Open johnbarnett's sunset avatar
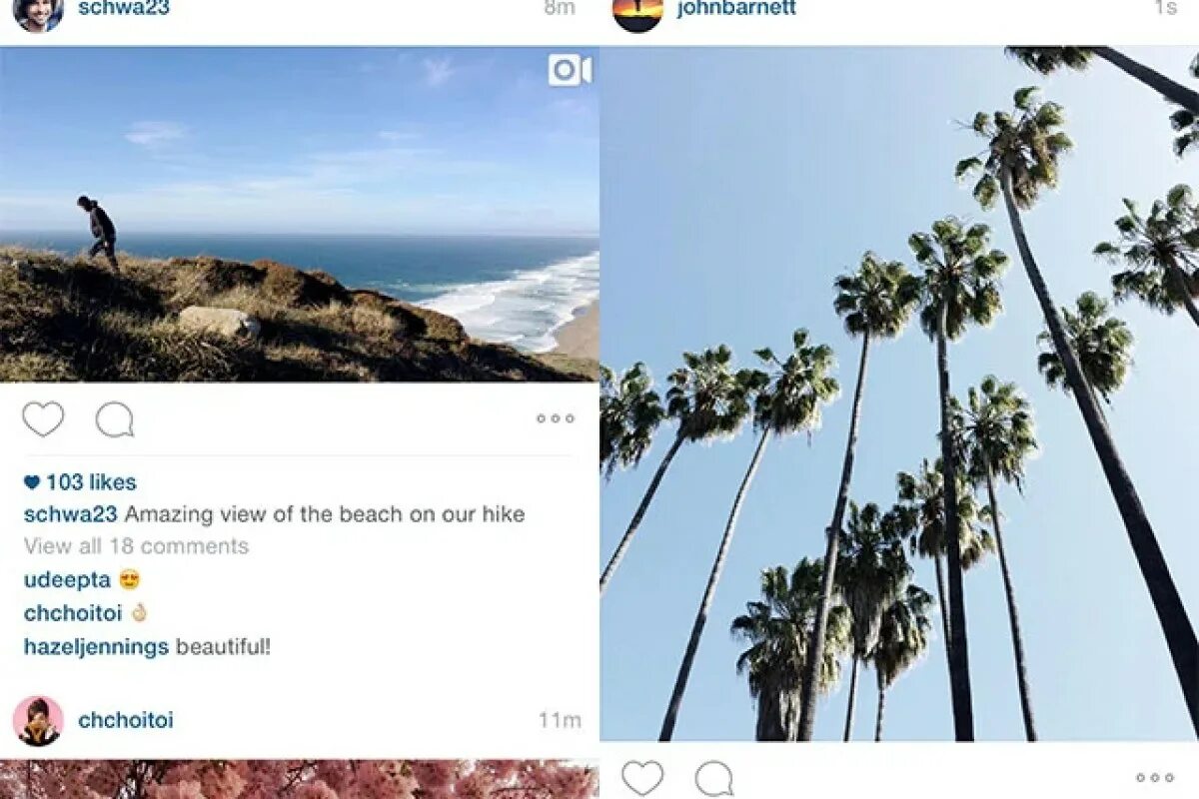This screenshot has width=1199, height=799. tap(637, 10)
